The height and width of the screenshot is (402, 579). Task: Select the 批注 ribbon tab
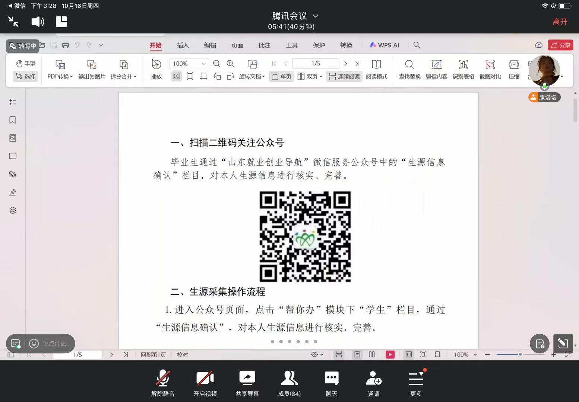(265, 45)
